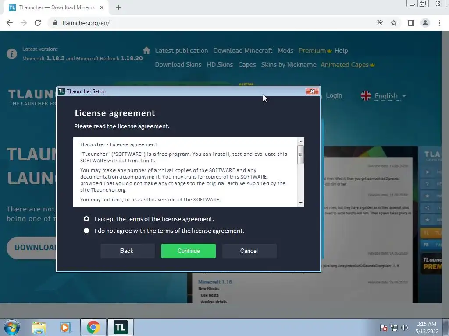Open Animated Capes link
The image size is (449, 336).
(348, 65)
